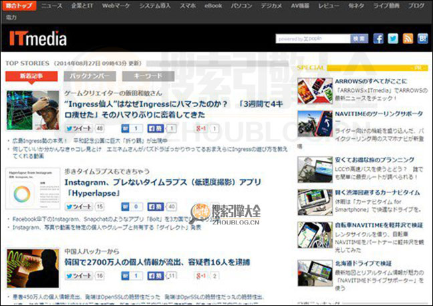Image resolution: width=433 pixels, height=306 pixels.
Task: Open the Instagram Hyperlapse headline link
Action: click(x=162, y=188)
